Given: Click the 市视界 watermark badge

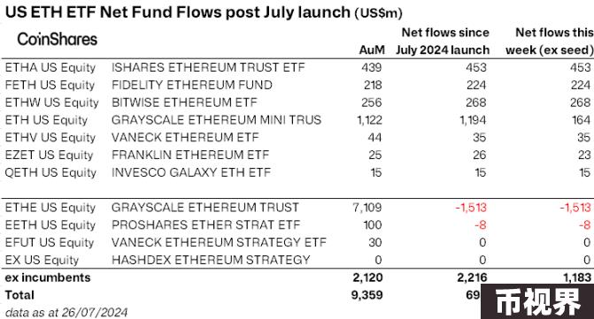Looking at the screenshot, I should pyautogui.click(x=537, y=301).
